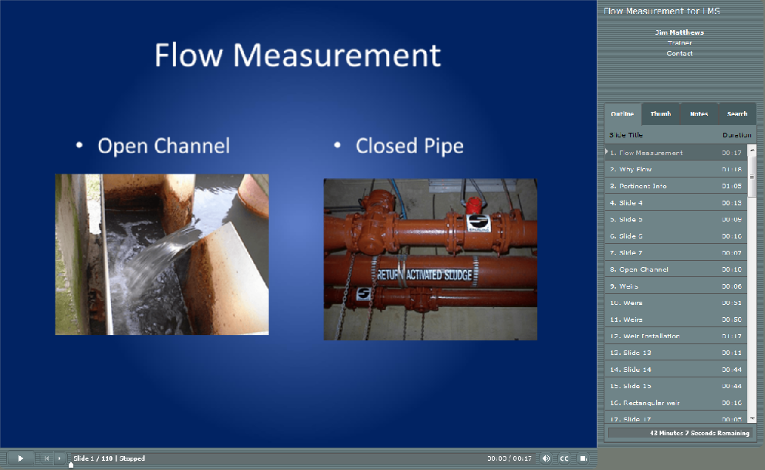Screen dimensions: 765x470
Task: Click the arrow beside "1. Flow Measurement"
Action: [607, 152]
